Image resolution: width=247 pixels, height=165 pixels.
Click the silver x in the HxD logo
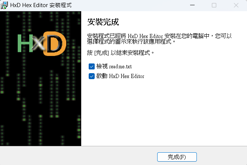[38, 43]
